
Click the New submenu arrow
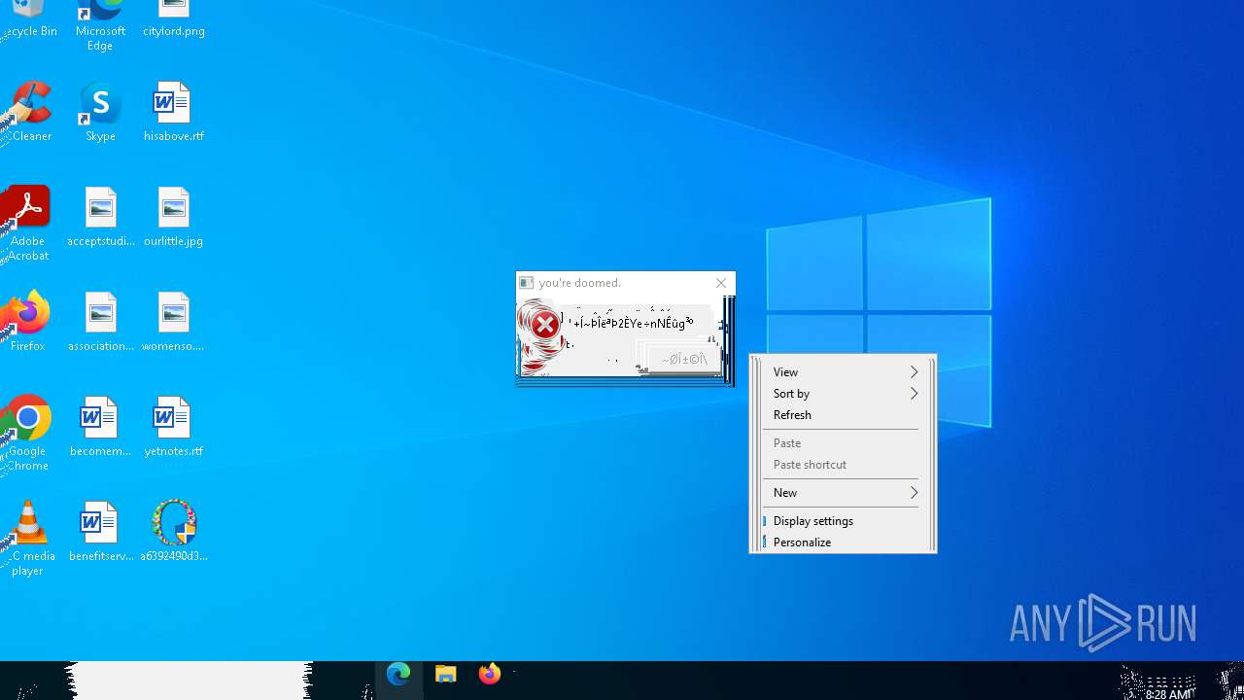click(x=914, y=492)
